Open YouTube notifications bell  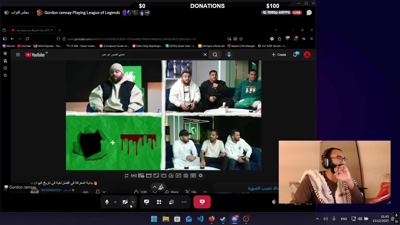click(295, 55)
